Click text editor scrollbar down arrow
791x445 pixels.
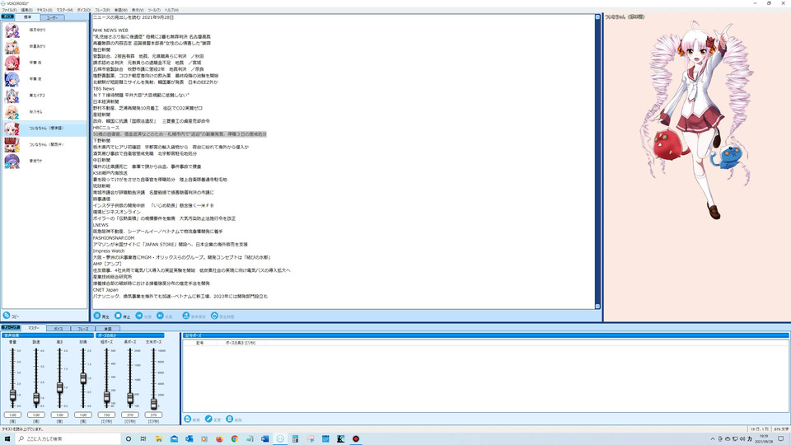[597, 307]
